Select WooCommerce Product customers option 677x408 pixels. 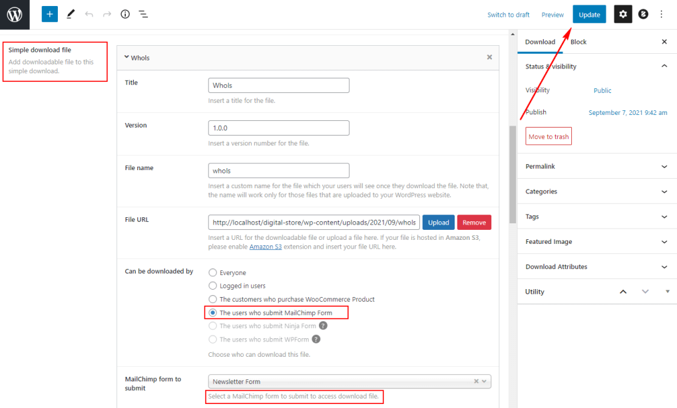[212, 299]
